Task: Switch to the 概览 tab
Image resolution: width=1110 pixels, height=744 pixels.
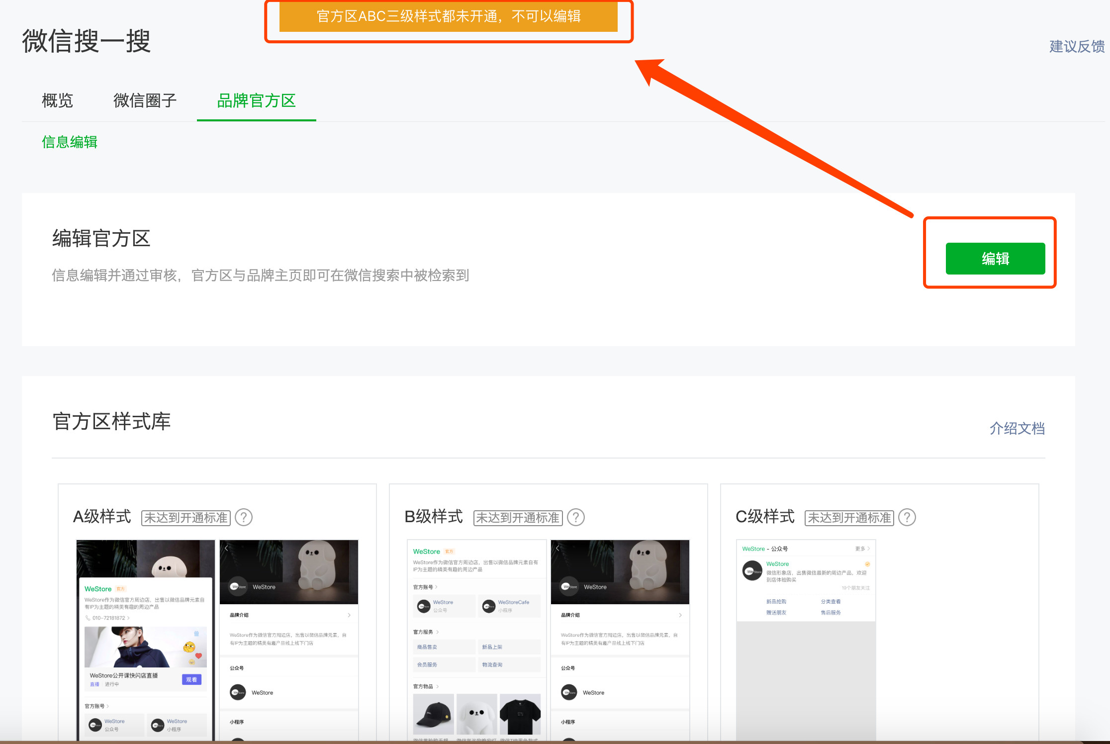Action: (57, 100)
